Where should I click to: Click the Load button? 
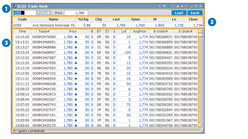(179, 13)
